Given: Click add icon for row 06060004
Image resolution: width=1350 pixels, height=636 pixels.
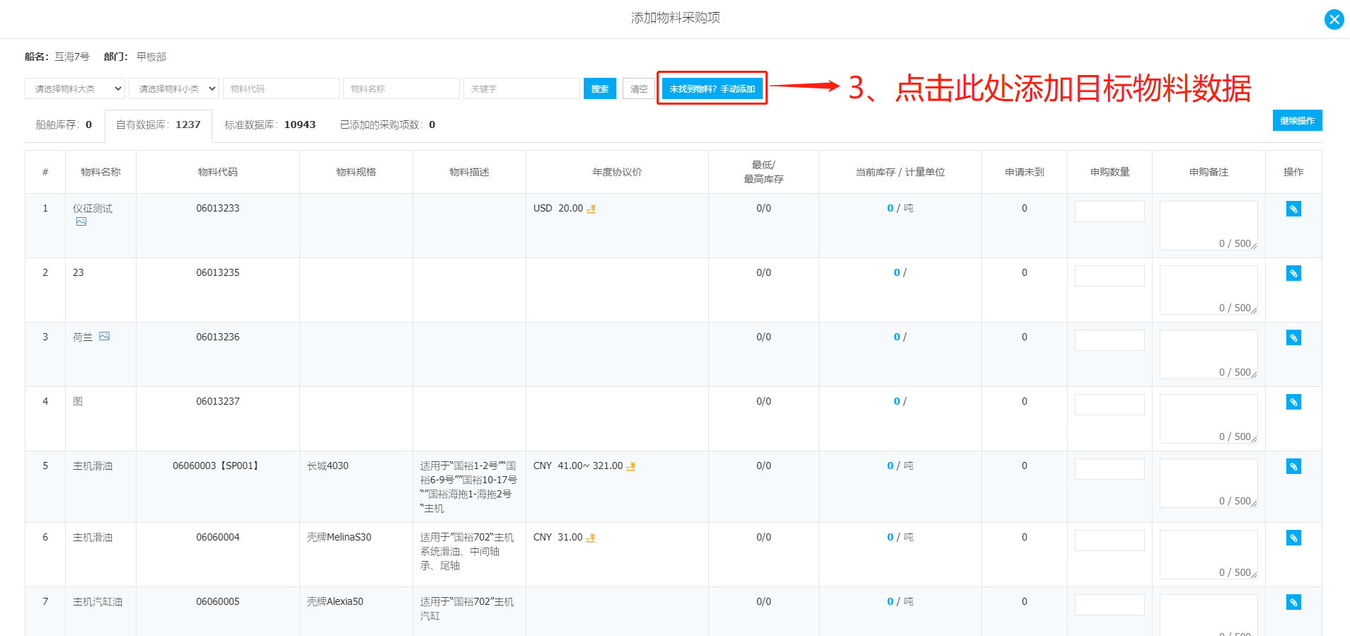Looking at the screenshot, I should (x=1293, y=538).
